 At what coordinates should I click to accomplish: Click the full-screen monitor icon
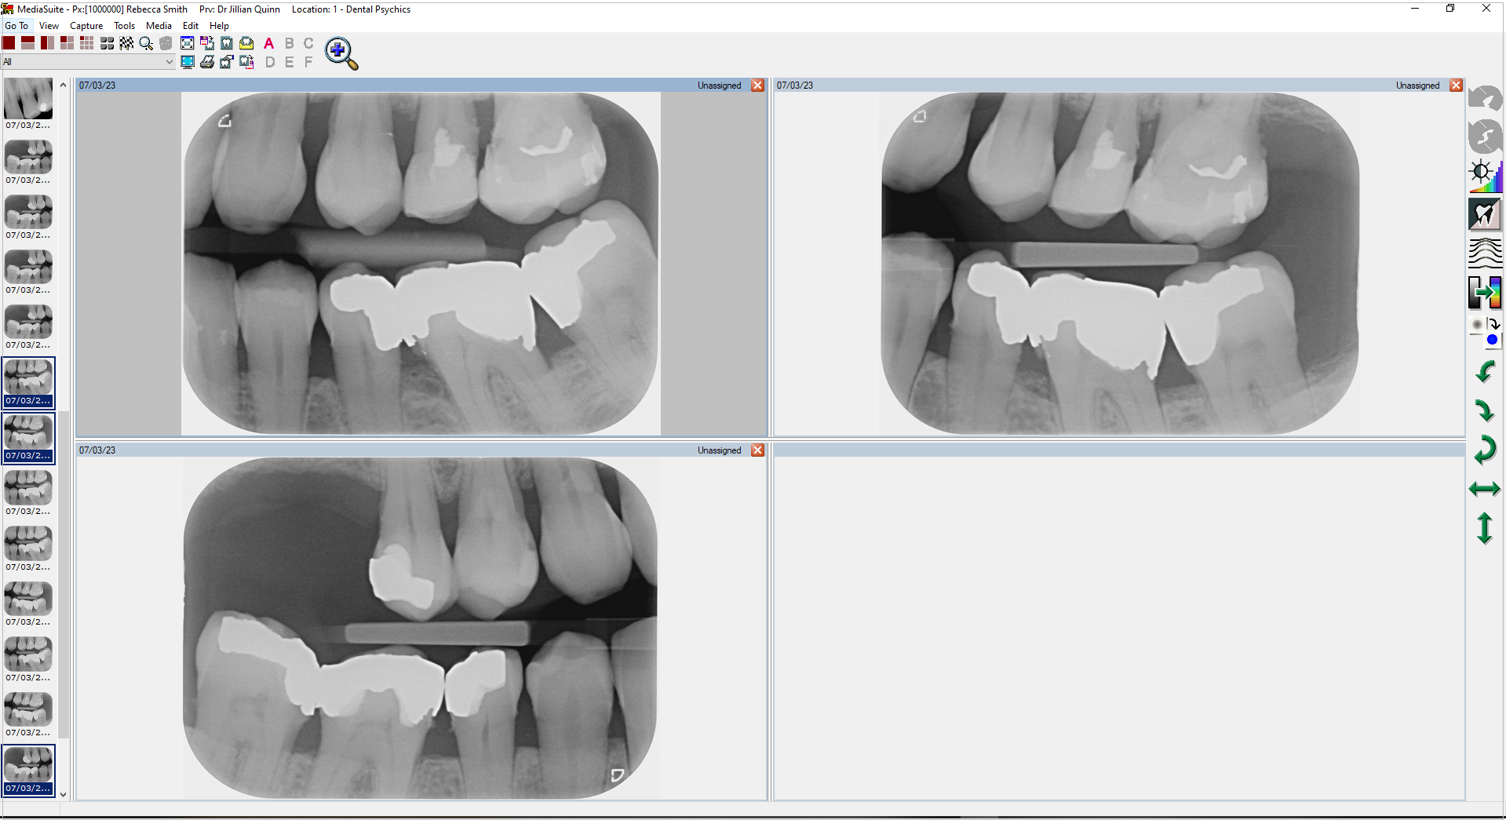[188, 62]
